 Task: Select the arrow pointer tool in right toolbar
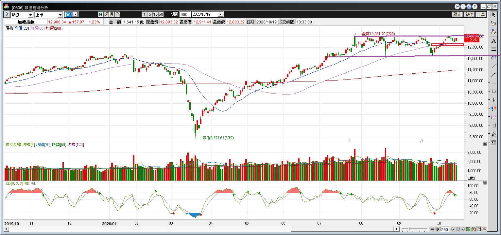point(494,15)
